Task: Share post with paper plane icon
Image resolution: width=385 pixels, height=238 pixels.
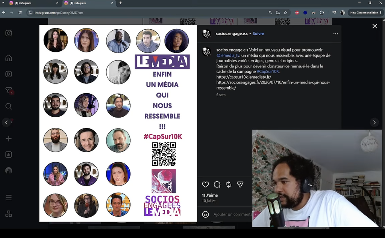Action: click(x=240, y=184)
